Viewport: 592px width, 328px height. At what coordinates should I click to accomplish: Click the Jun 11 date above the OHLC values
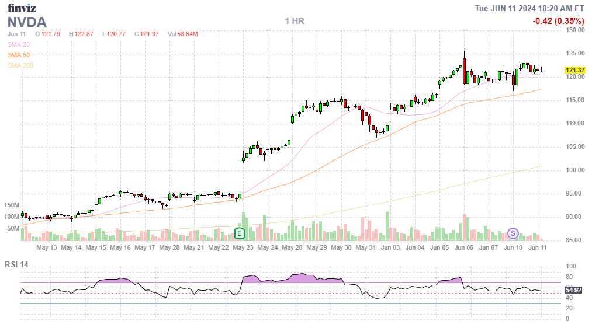[17, 34]
